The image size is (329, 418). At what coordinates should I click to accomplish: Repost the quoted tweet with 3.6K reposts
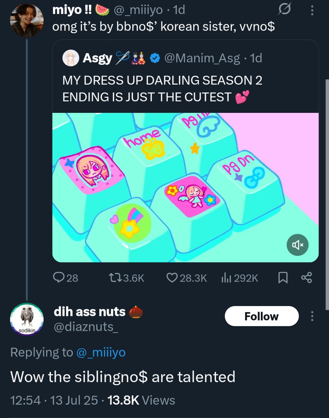pyautogui.click(x=115, y=278)
